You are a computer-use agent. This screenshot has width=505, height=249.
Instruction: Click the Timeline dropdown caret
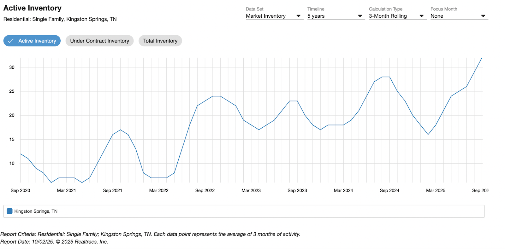click(x=360, y=16)
